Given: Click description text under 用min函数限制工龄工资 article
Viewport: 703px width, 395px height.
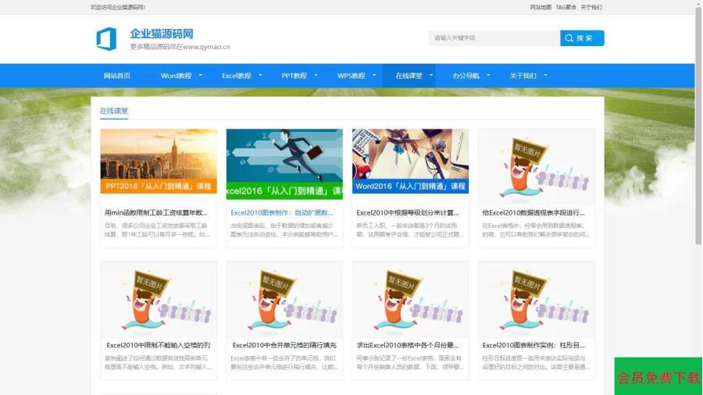Looking at the screenshot, I should point(157,230).
